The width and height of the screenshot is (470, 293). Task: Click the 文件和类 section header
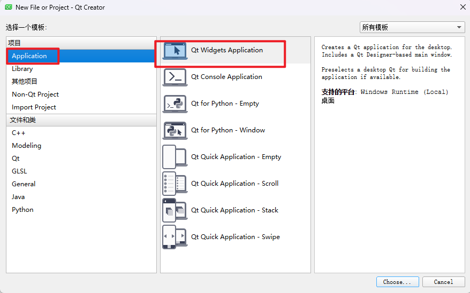point(81,120)
